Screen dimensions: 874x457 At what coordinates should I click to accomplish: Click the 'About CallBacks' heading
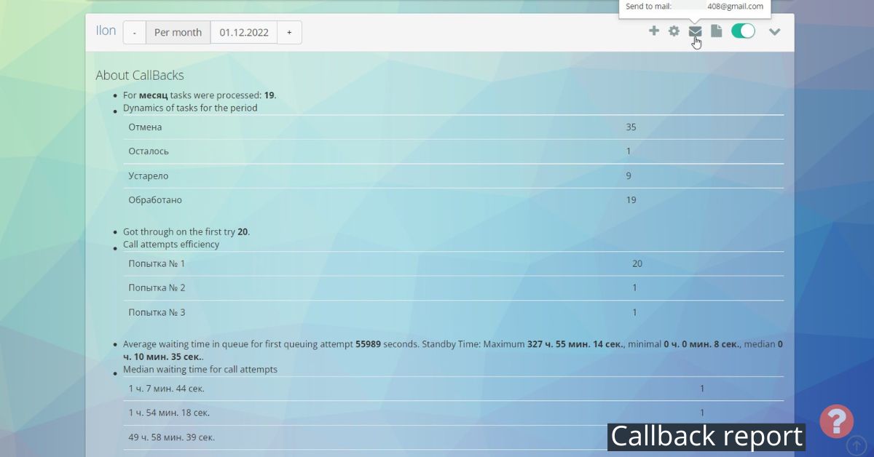tap(139, 75)
